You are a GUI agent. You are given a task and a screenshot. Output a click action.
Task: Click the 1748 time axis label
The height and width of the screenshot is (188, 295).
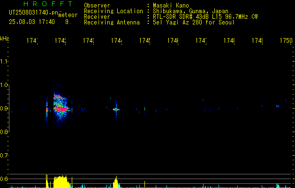[x=229, y=41]
